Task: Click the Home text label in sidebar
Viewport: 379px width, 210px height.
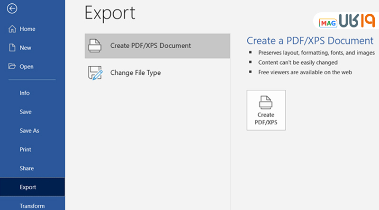Action: [27, 29]
